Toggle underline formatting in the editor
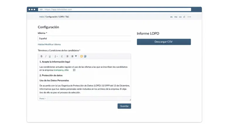 [x=50, y=56]
